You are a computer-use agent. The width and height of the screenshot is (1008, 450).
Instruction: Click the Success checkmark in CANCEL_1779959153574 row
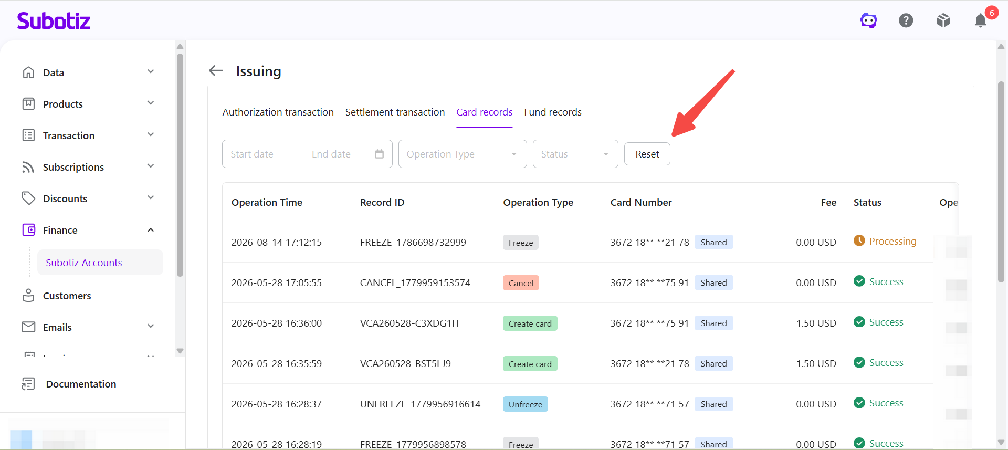click(859, 281)
